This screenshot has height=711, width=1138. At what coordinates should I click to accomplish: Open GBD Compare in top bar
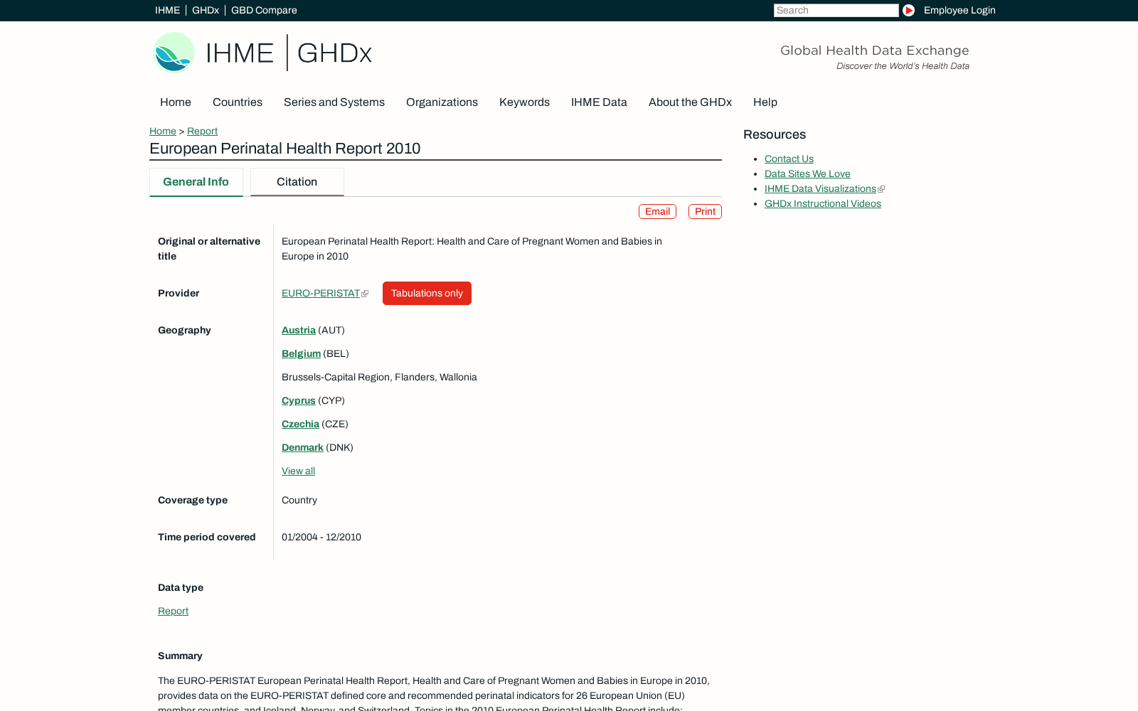pyautogui.click(x=264, y=11)
